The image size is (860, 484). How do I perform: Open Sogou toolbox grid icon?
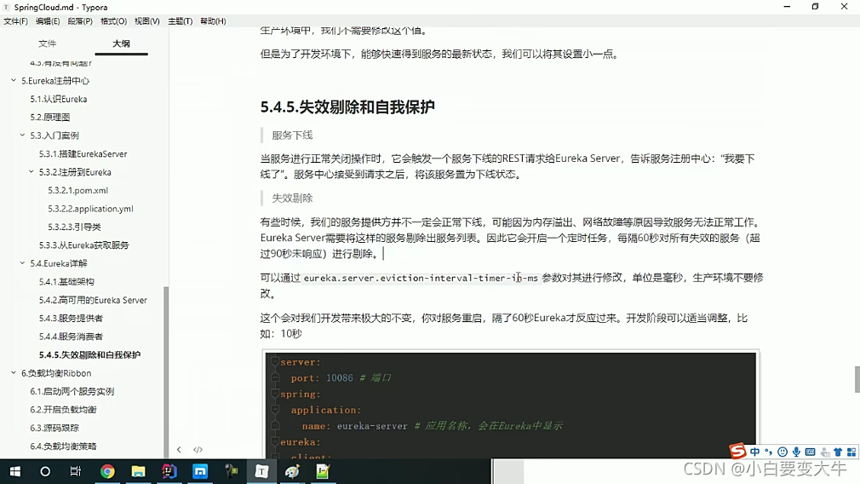(x=851, y=452)
